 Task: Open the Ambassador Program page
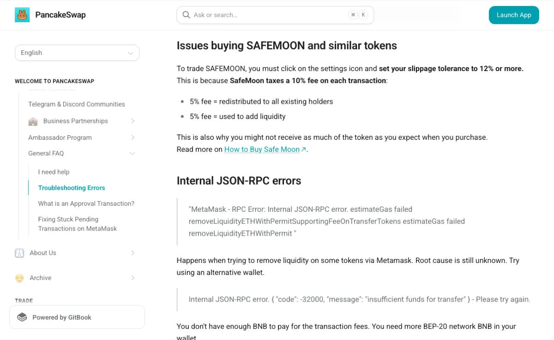[x=60, y=137]
